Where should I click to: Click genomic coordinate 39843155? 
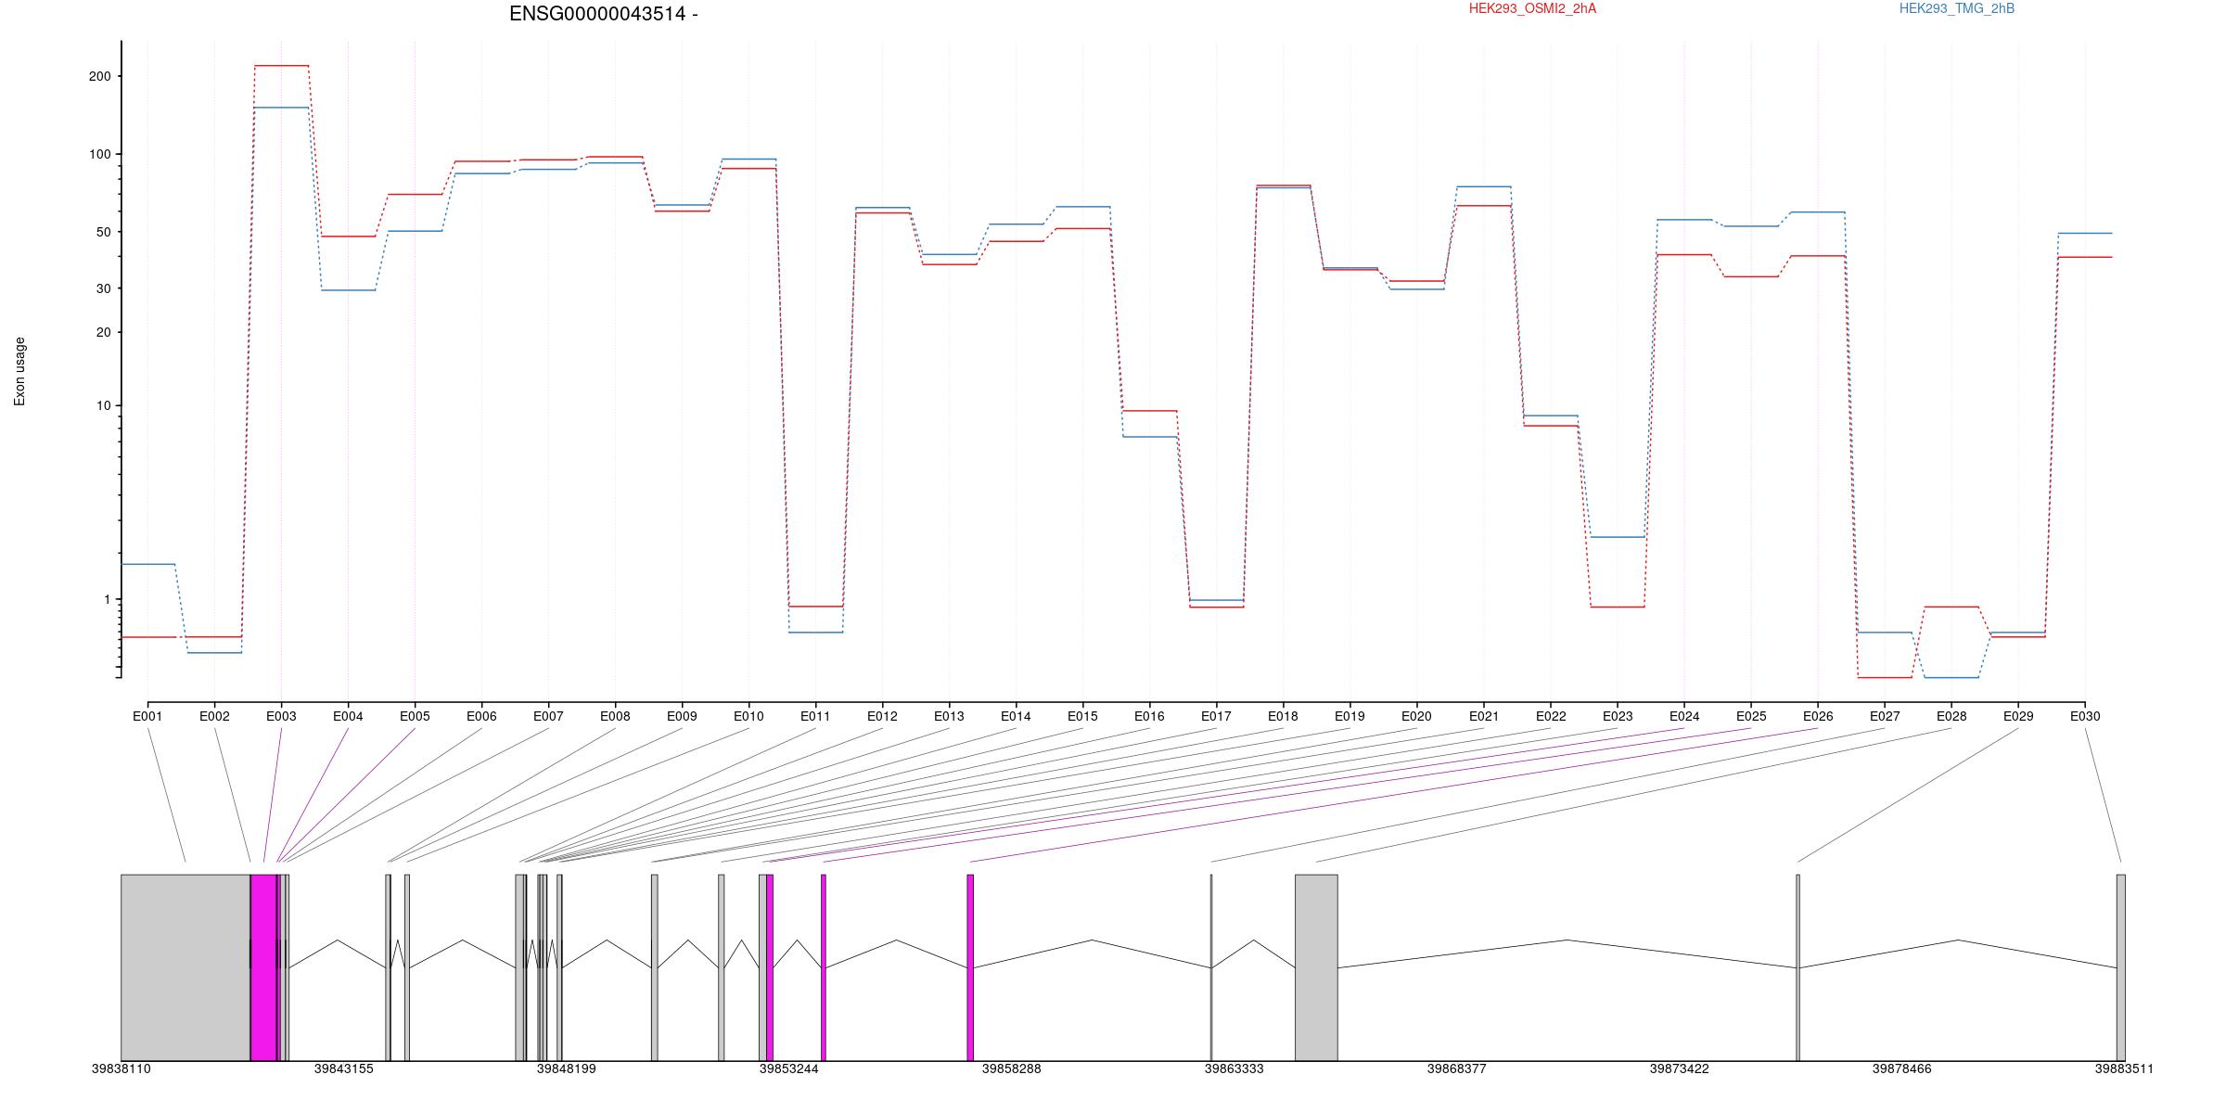[343, 1068]
